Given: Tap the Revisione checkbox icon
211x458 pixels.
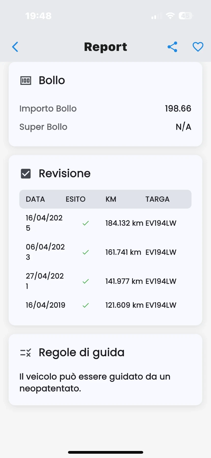Looking at the screenshot, I should [26, 174].
